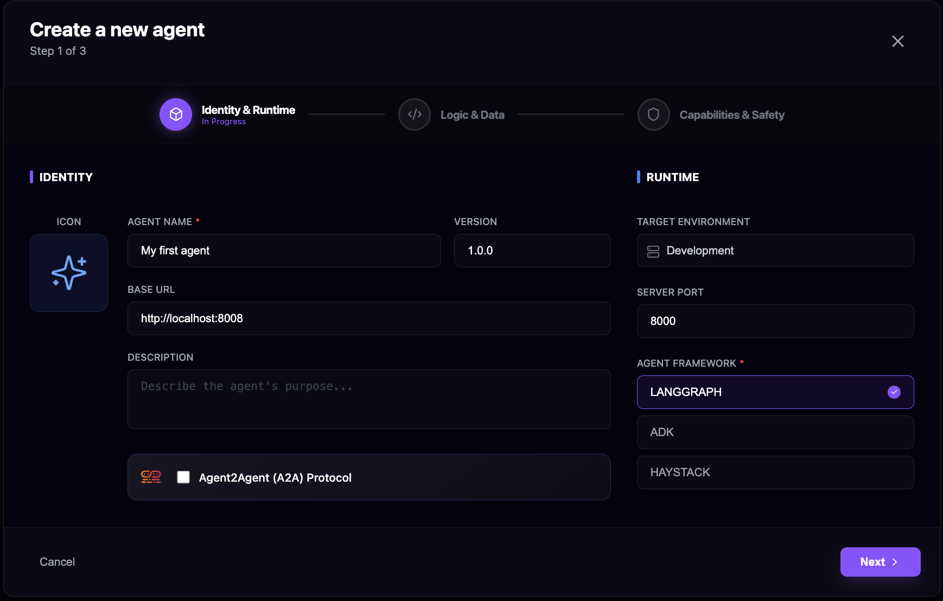Image resolution: width=943 pixels, height=601 pixels.
Task: Click the agent description text area
Action: click(x=369, y=399)
